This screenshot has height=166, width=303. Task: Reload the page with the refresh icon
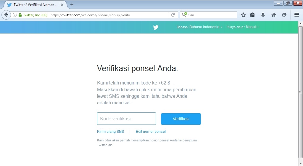[173, 15]
